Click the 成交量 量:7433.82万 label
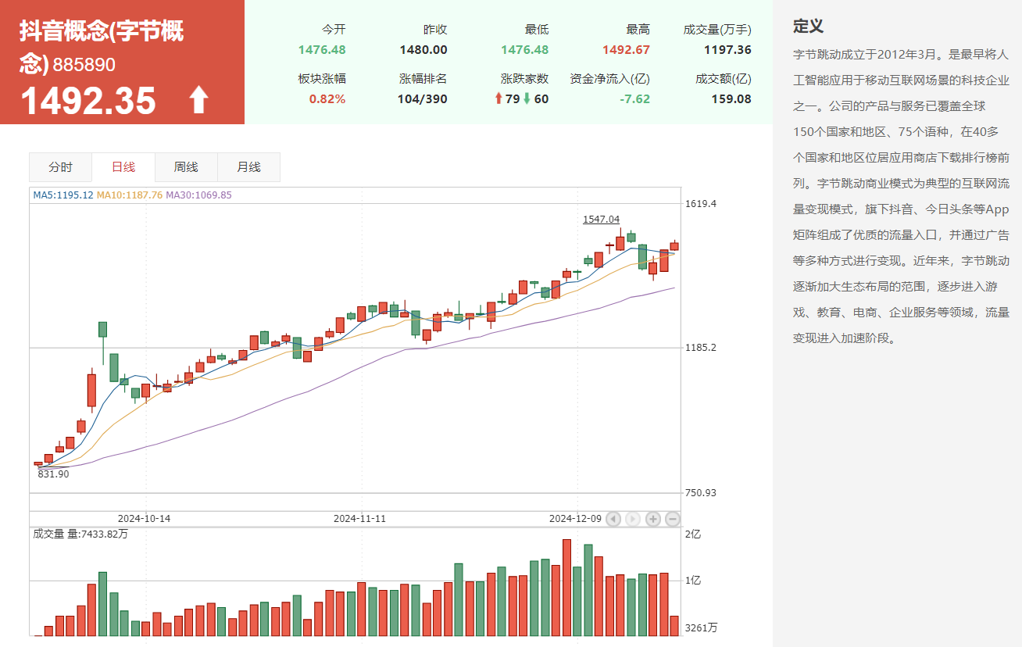Viewport: 1022px width, 647px height. [80, 534]
